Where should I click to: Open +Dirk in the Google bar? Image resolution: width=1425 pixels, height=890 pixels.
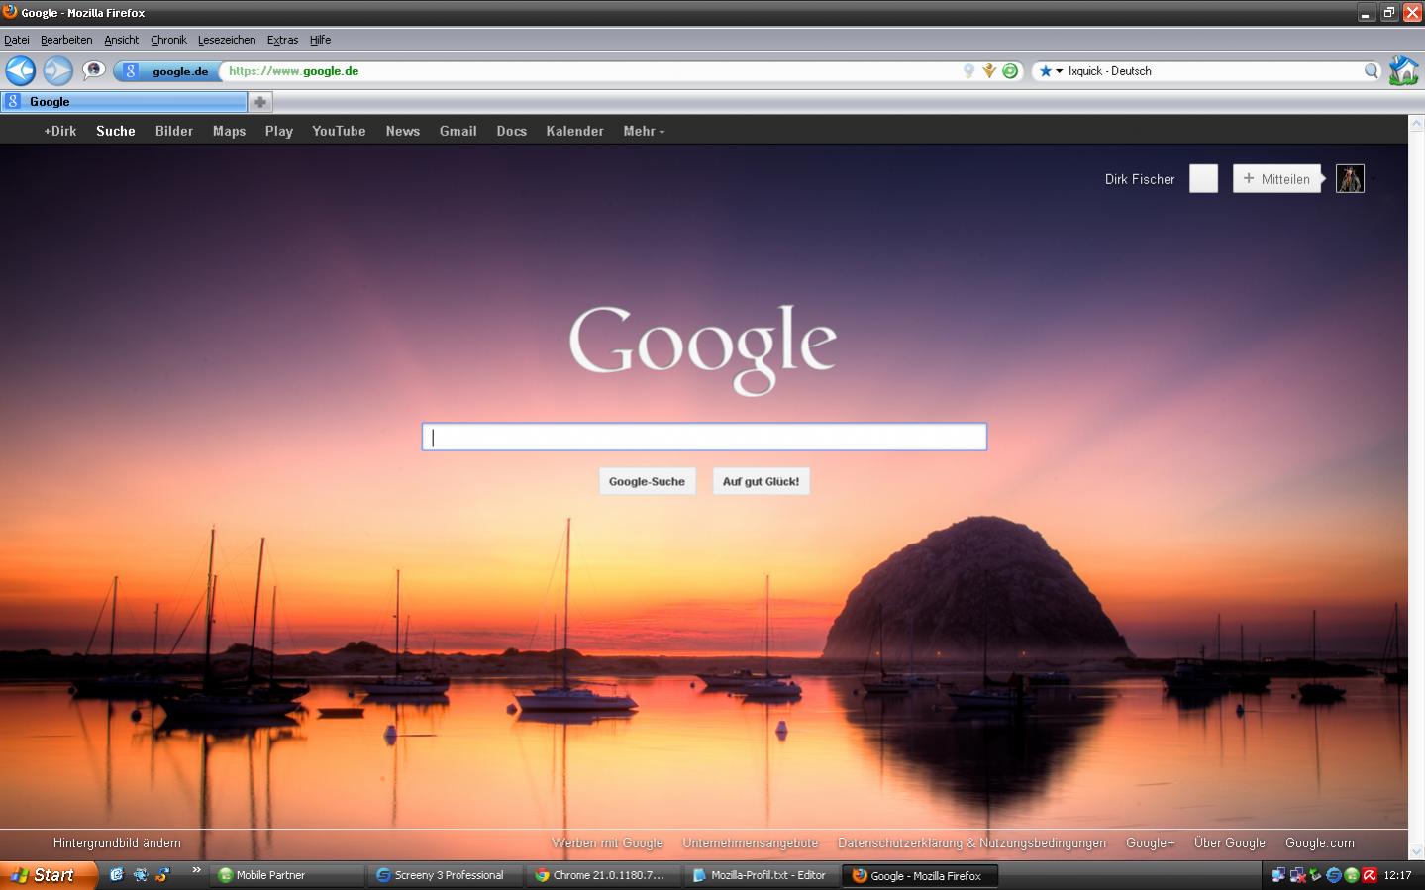click(x=60, y=131)
